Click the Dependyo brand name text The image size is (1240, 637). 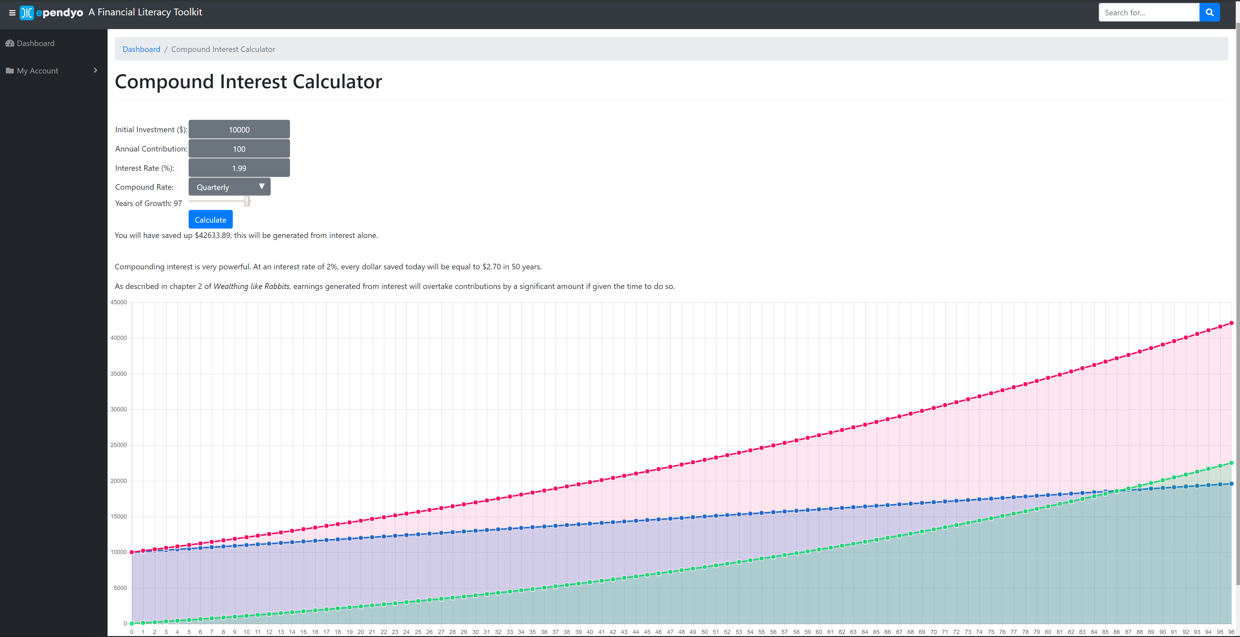60,12
